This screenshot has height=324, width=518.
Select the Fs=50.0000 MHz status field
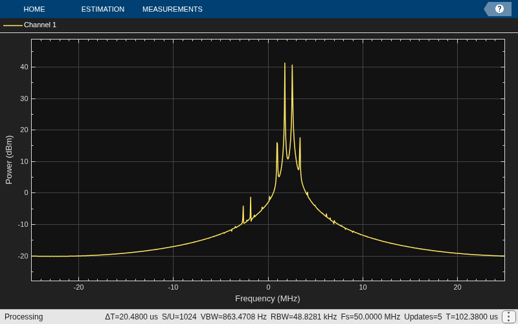pyautogui.click(x=370, y=317)
